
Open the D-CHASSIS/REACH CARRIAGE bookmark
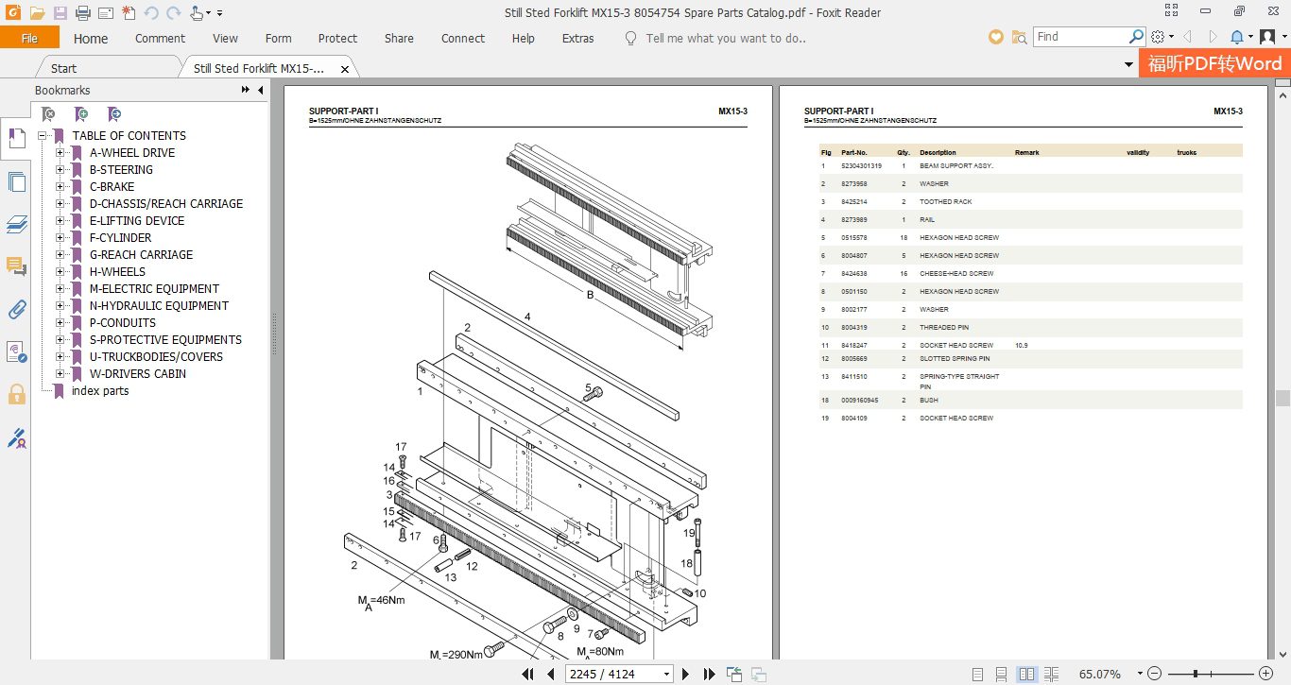coord(166,204)
